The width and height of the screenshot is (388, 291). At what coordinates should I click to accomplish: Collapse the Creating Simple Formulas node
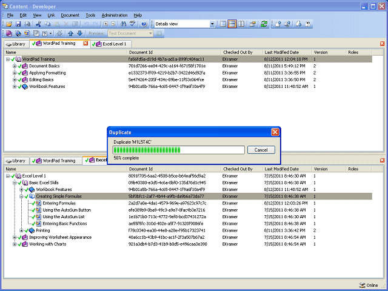coord(22,196)
